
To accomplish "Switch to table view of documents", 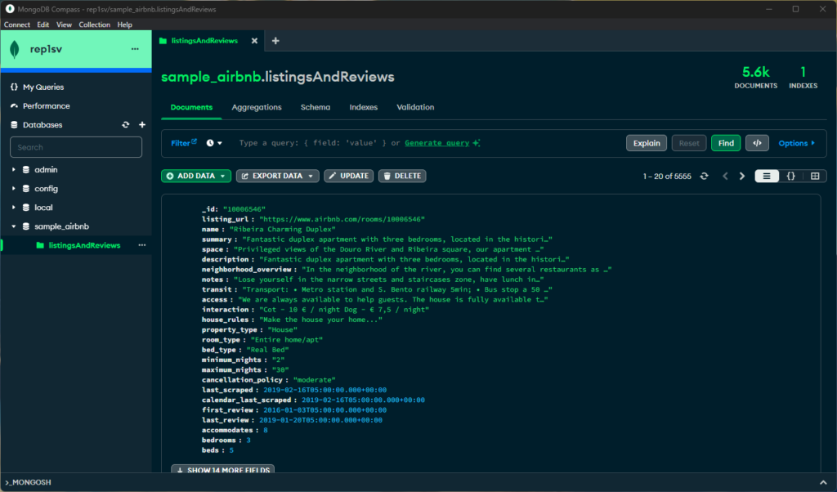I will click(x=814, y=176).
